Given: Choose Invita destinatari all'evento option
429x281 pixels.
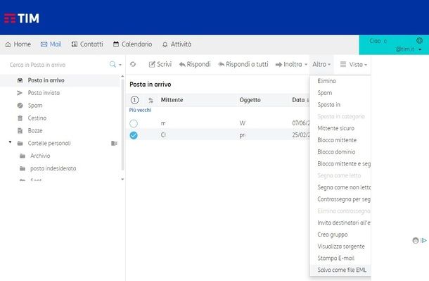Looking at the screenshot, I should coord(344,223).
